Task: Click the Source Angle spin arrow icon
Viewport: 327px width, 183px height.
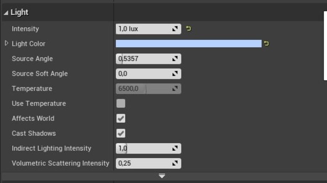Action: 175,59
